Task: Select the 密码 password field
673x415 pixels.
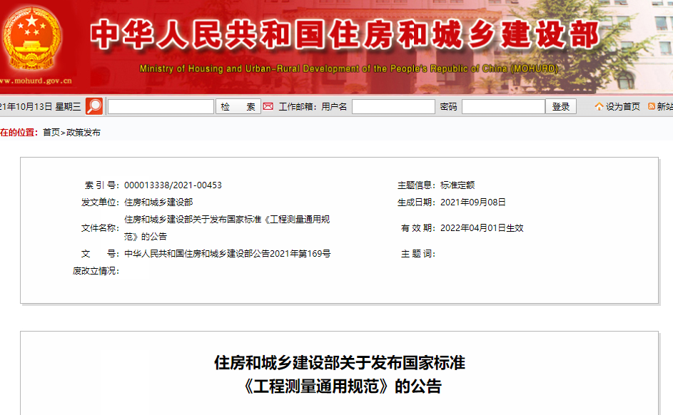Action: pos(503,106)
